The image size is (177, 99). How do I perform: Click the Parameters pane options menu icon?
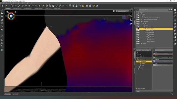tap(134, 50)
